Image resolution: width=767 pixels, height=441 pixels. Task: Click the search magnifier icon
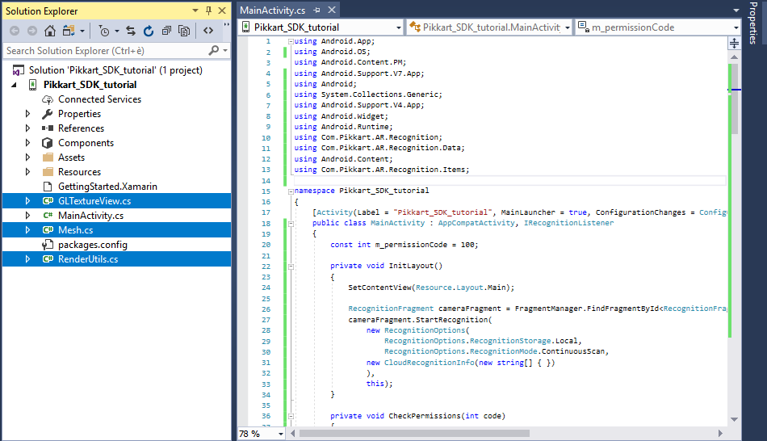point(214,50)
